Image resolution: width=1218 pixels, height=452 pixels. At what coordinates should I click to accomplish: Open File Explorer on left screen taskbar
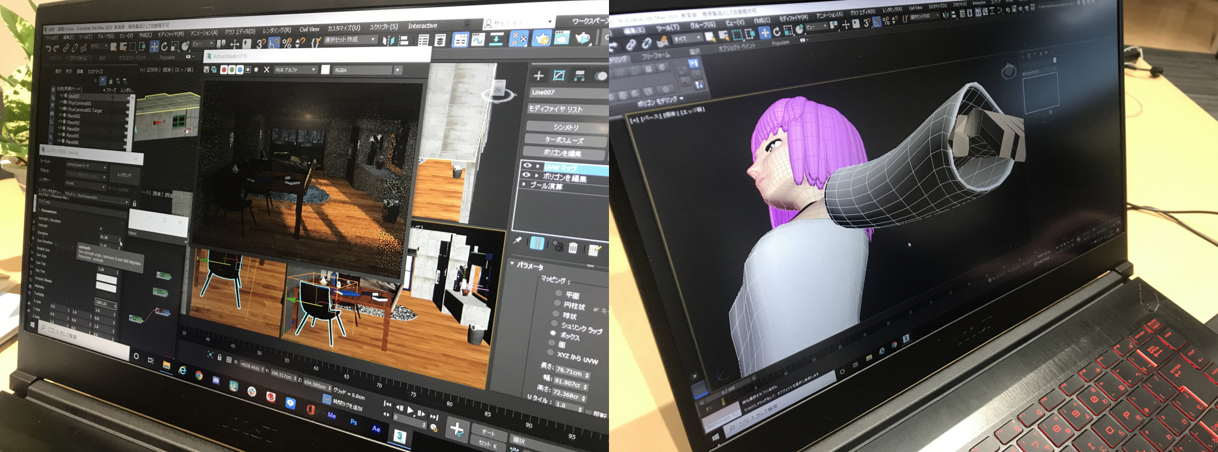pyautogui.click(x=167, y=366)
